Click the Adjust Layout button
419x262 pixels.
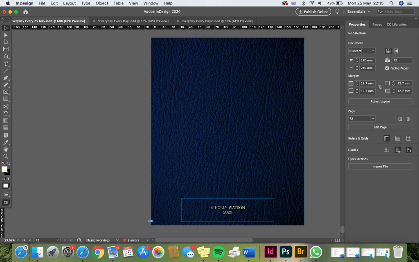(380, 101)
